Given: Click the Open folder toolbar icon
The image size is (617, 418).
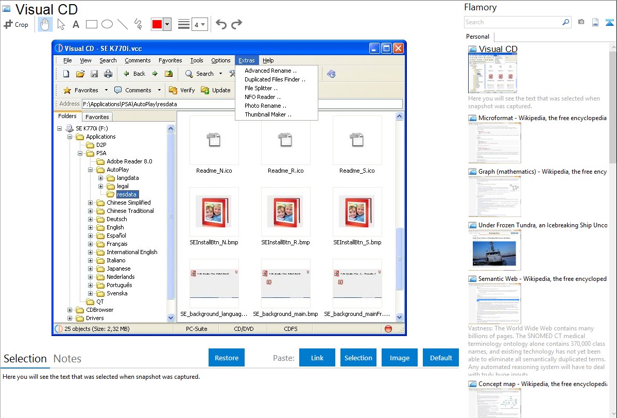Looking at the screenshot, I should click(x=80, y=74).
